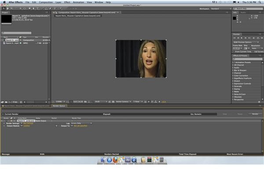Open Firefox from the Dock

click(115, 160)
